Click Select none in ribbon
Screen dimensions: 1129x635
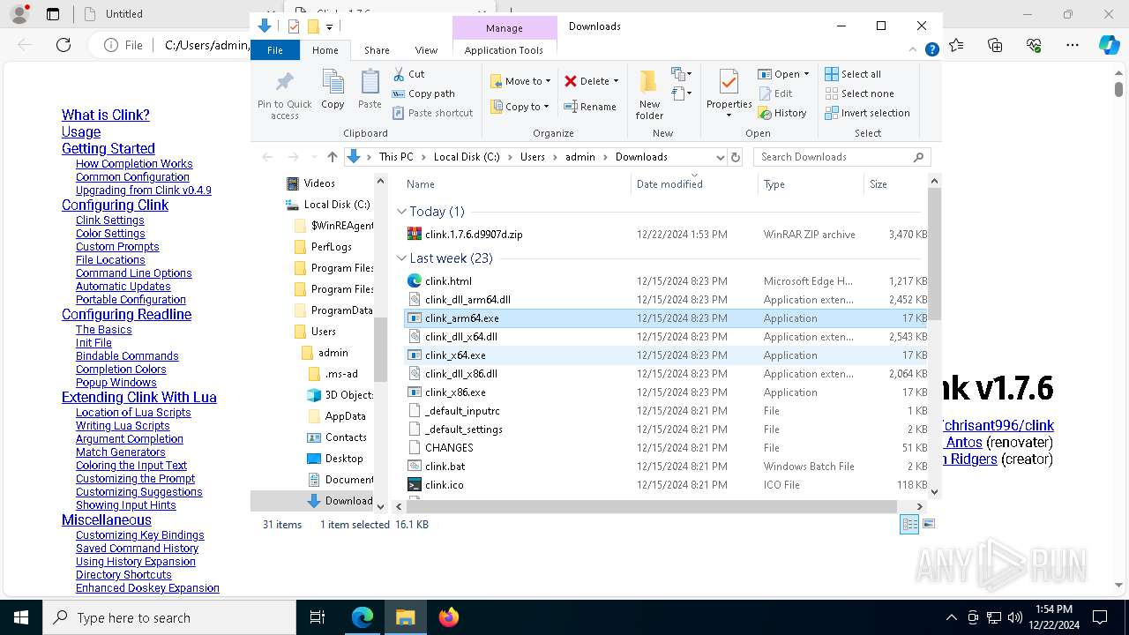click(859, 93)
